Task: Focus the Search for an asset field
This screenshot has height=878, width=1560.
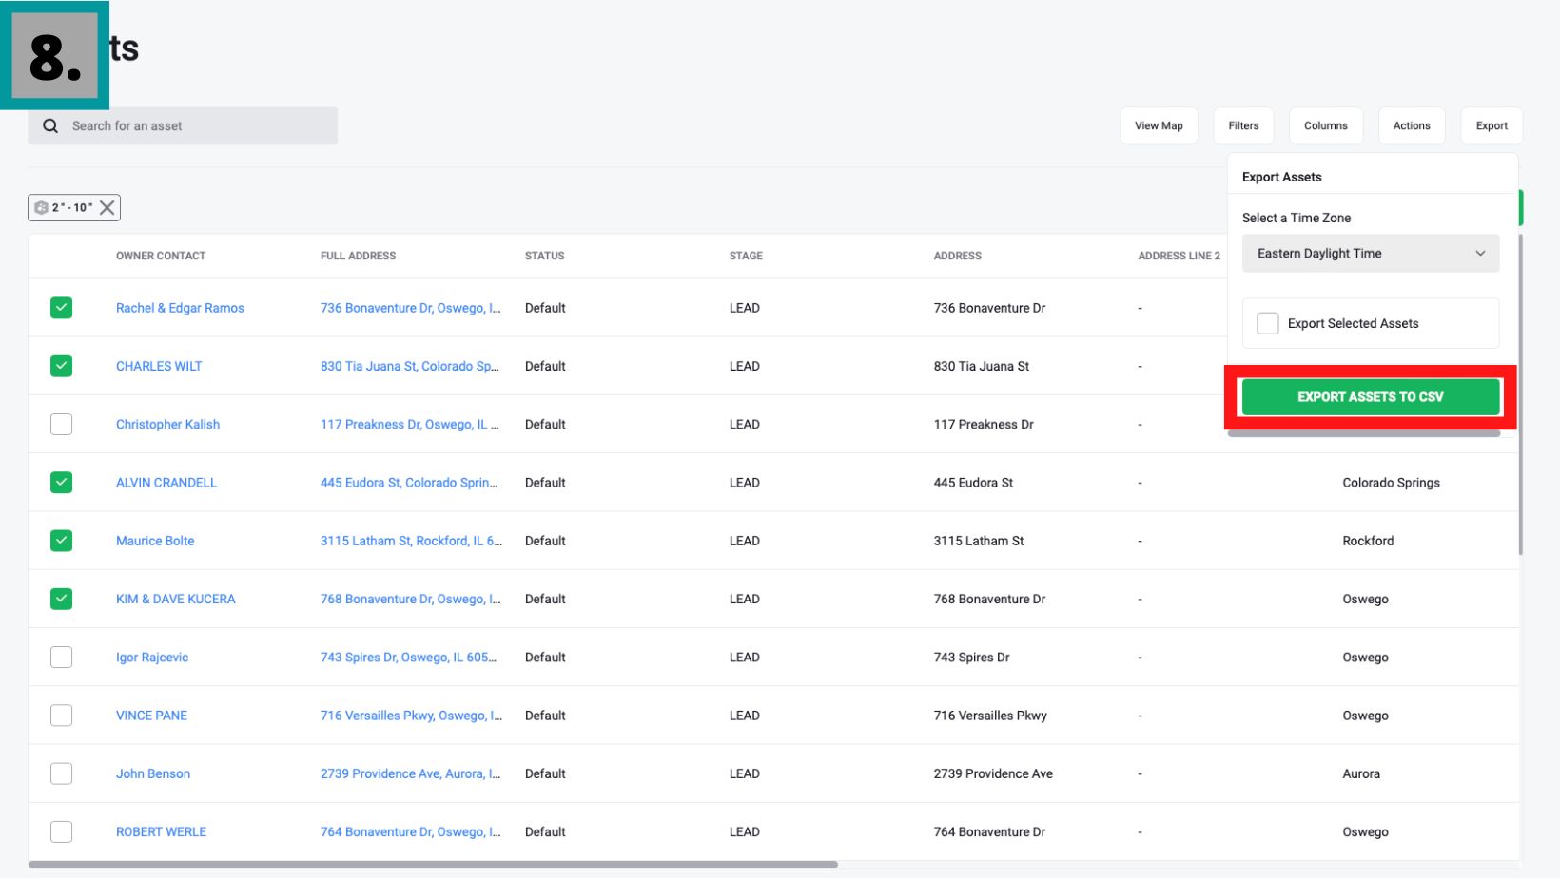Action: tap(183, 125)
